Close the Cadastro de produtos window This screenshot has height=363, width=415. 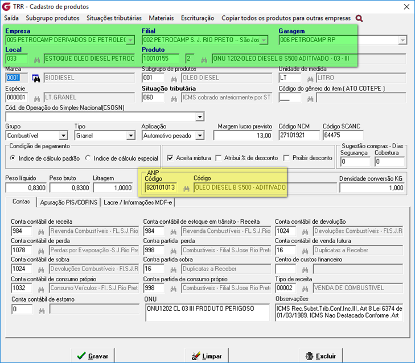pos(407,7)
